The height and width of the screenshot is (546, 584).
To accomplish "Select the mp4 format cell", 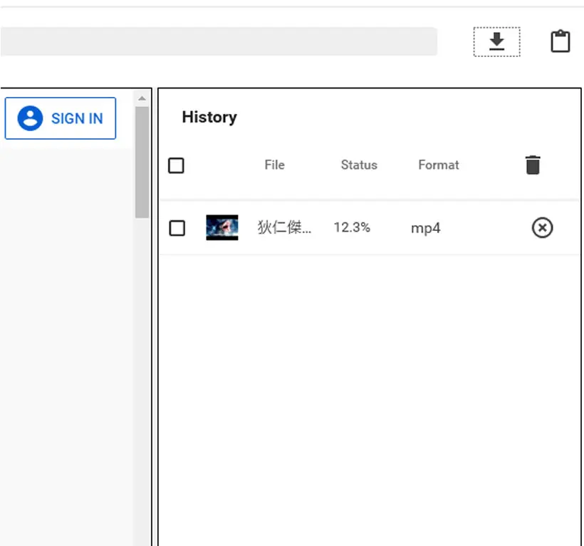I will click(426, 228).
